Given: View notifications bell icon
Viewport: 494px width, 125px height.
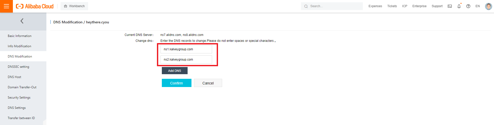Looking at the screenshot, I should [x=459, y=6].
